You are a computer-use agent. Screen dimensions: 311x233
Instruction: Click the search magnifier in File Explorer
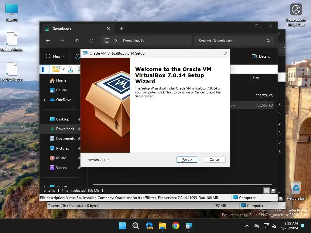pyautogui.click(x=268, y=41)
